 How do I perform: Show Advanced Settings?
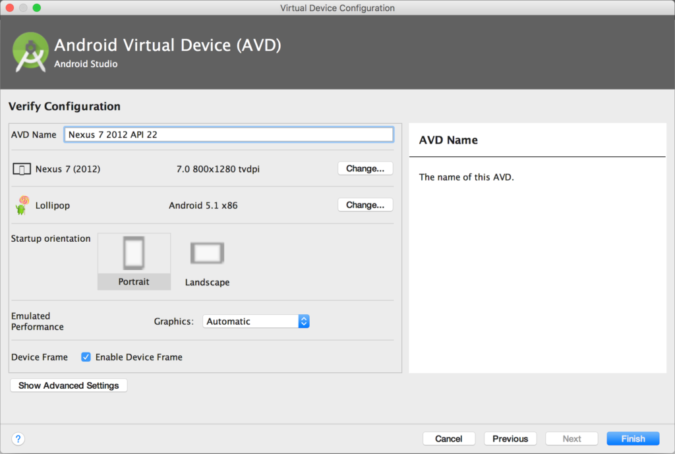tap(69, 385)
